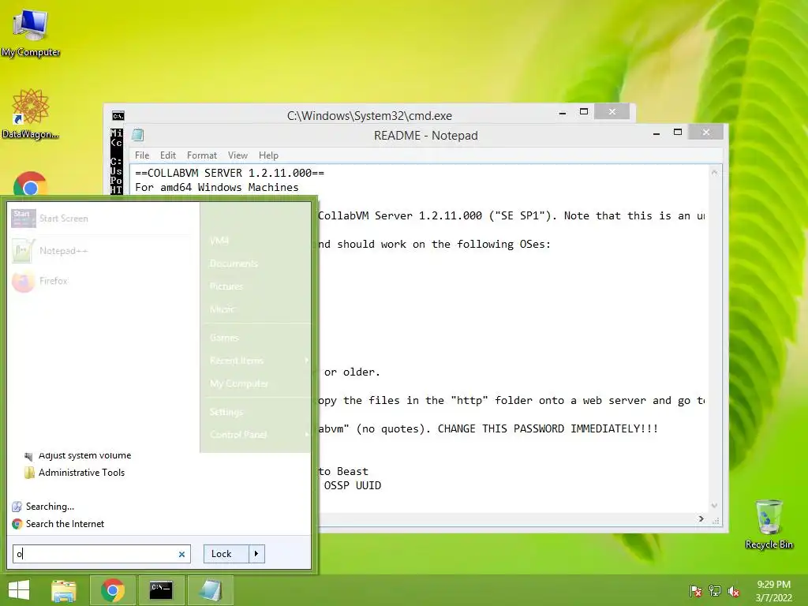Click cmd.exe window title icon
The image size is (808, 606).
point(118,116)
